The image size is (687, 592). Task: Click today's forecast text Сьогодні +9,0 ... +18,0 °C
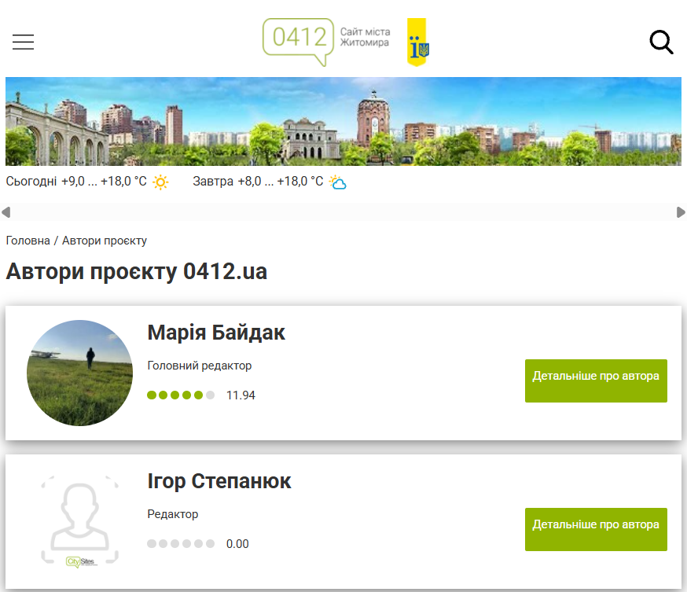point(76,182)
